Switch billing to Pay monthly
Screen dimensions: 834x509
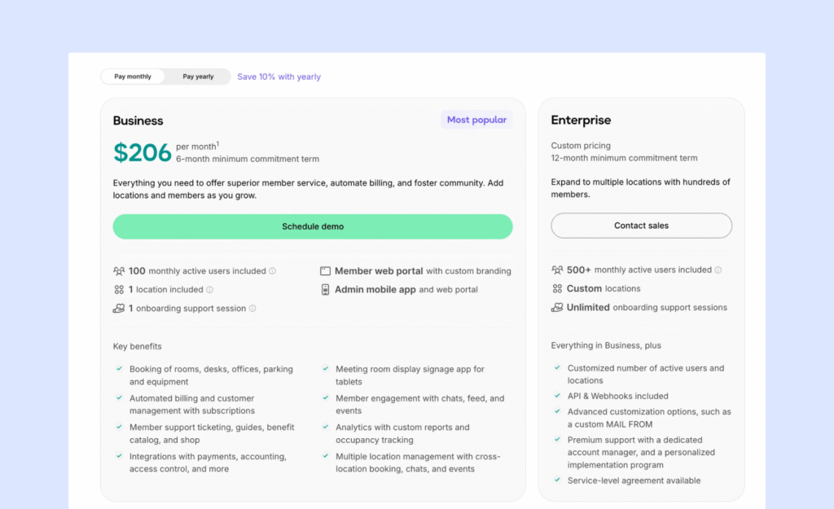pyautogui.click(x=133, y=77)
